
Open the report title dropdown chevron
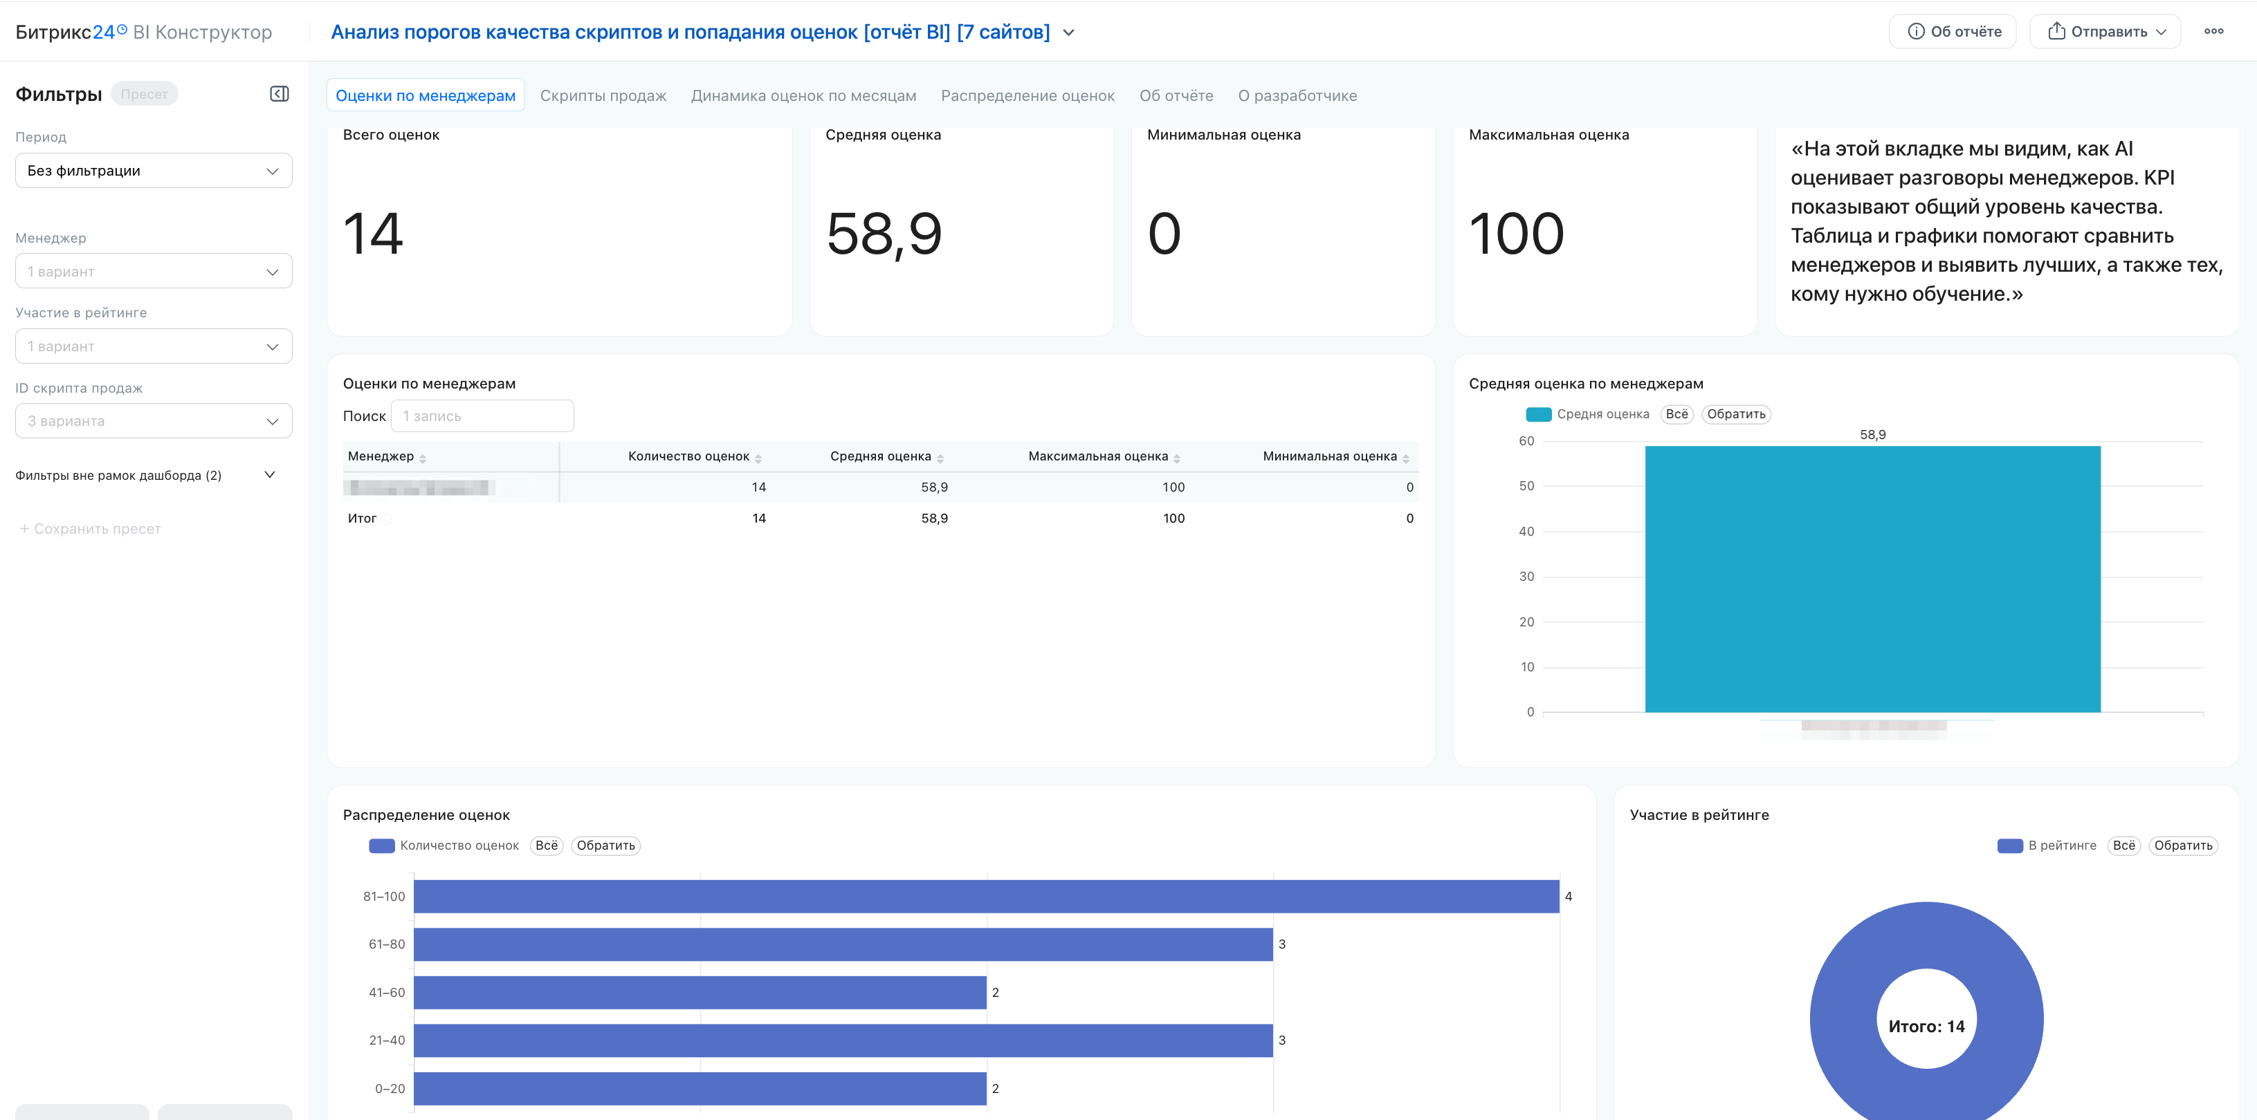[x=1069, y=32]
